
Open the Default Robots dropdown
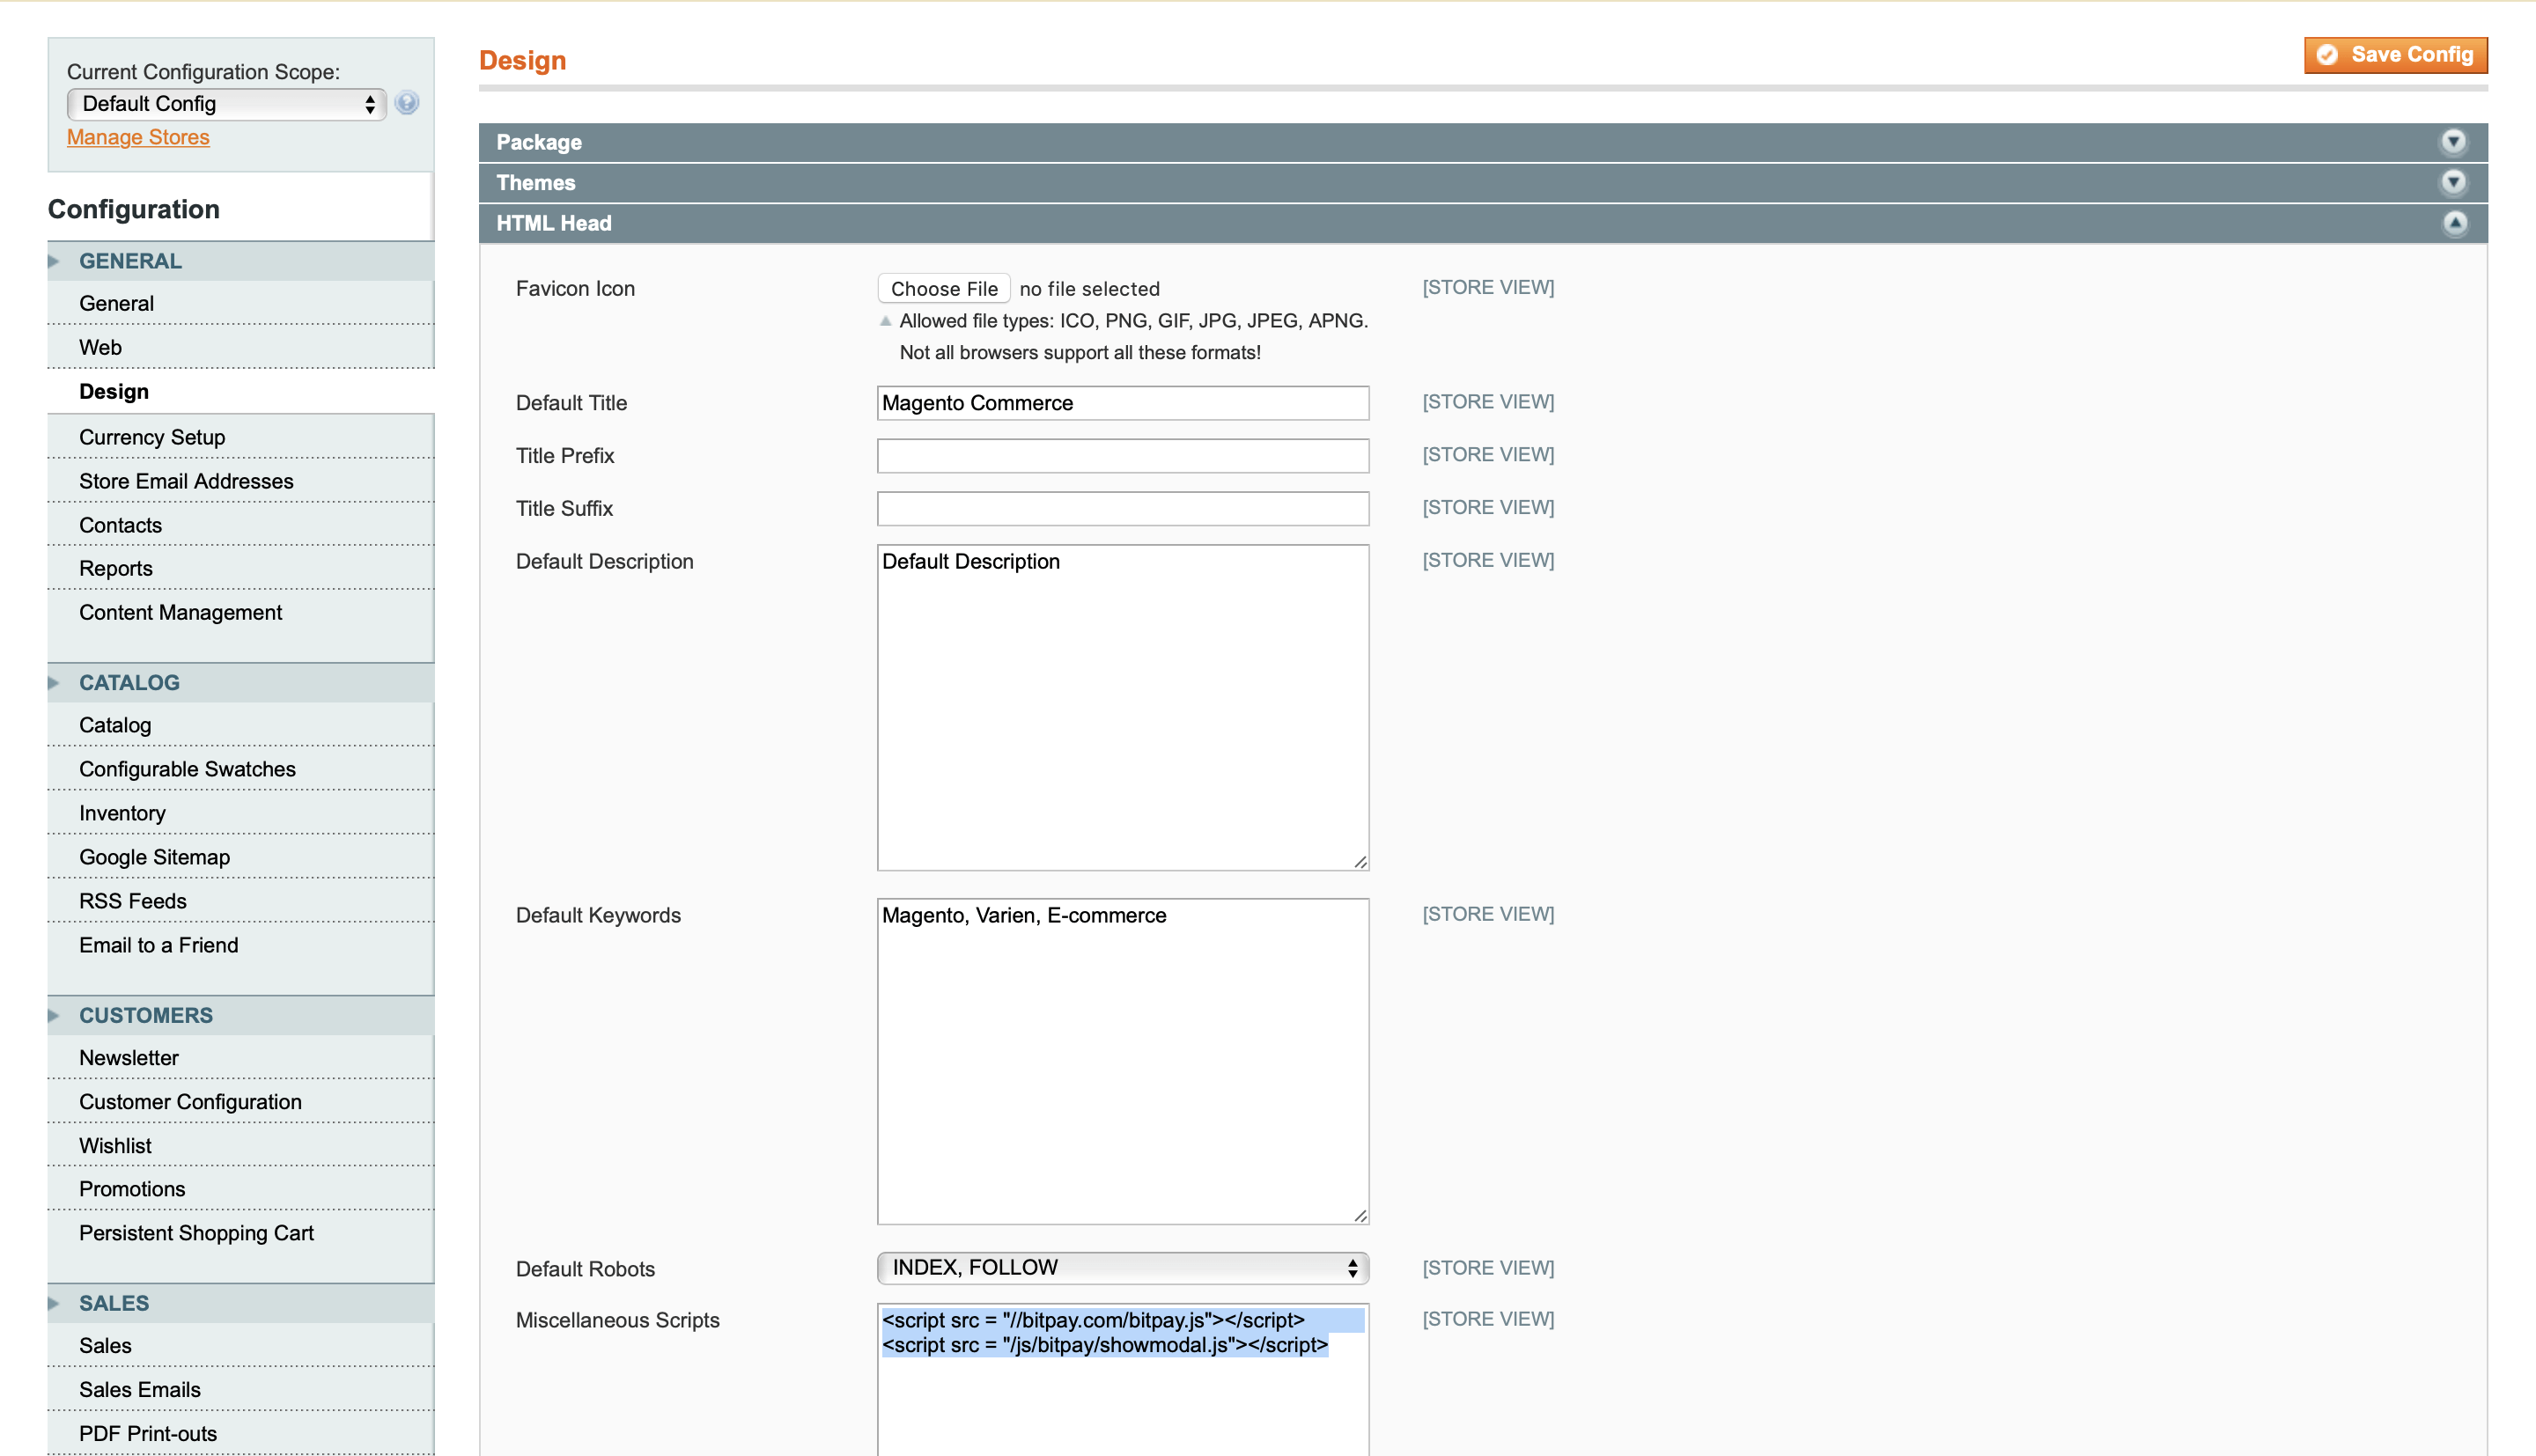[x=1122, y=1268]
